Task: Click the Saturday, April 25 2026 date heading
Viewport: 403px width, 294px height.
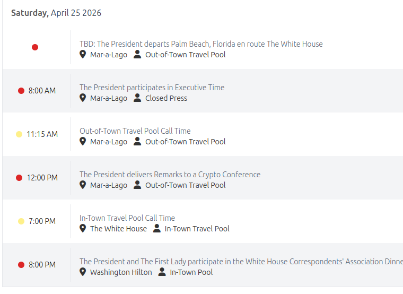Action: [56, 13]
